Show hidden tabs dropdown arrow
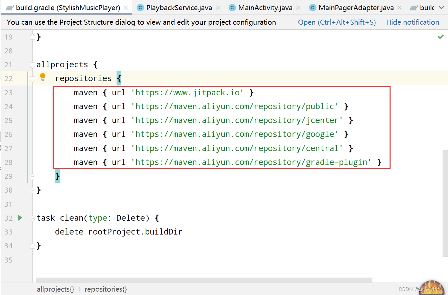448x295 pixels. [441, 8]
